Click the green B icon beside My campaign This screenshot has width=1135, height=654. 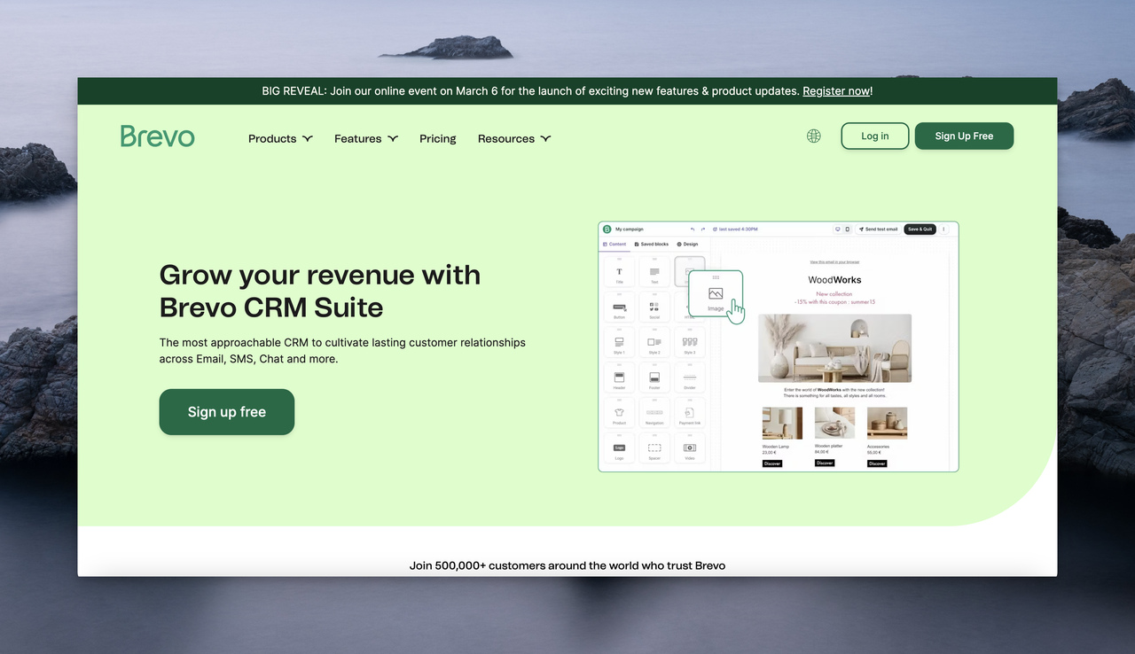point(607,229)
